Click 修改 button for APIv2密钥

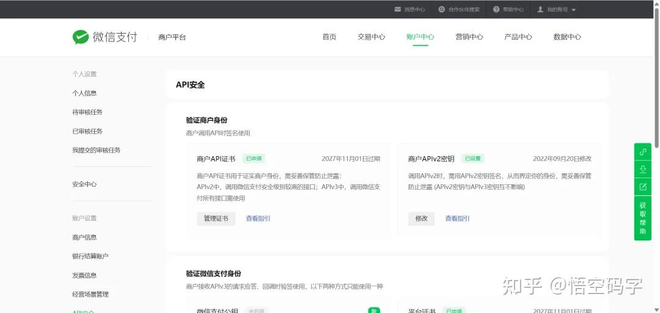pos(421,218)
